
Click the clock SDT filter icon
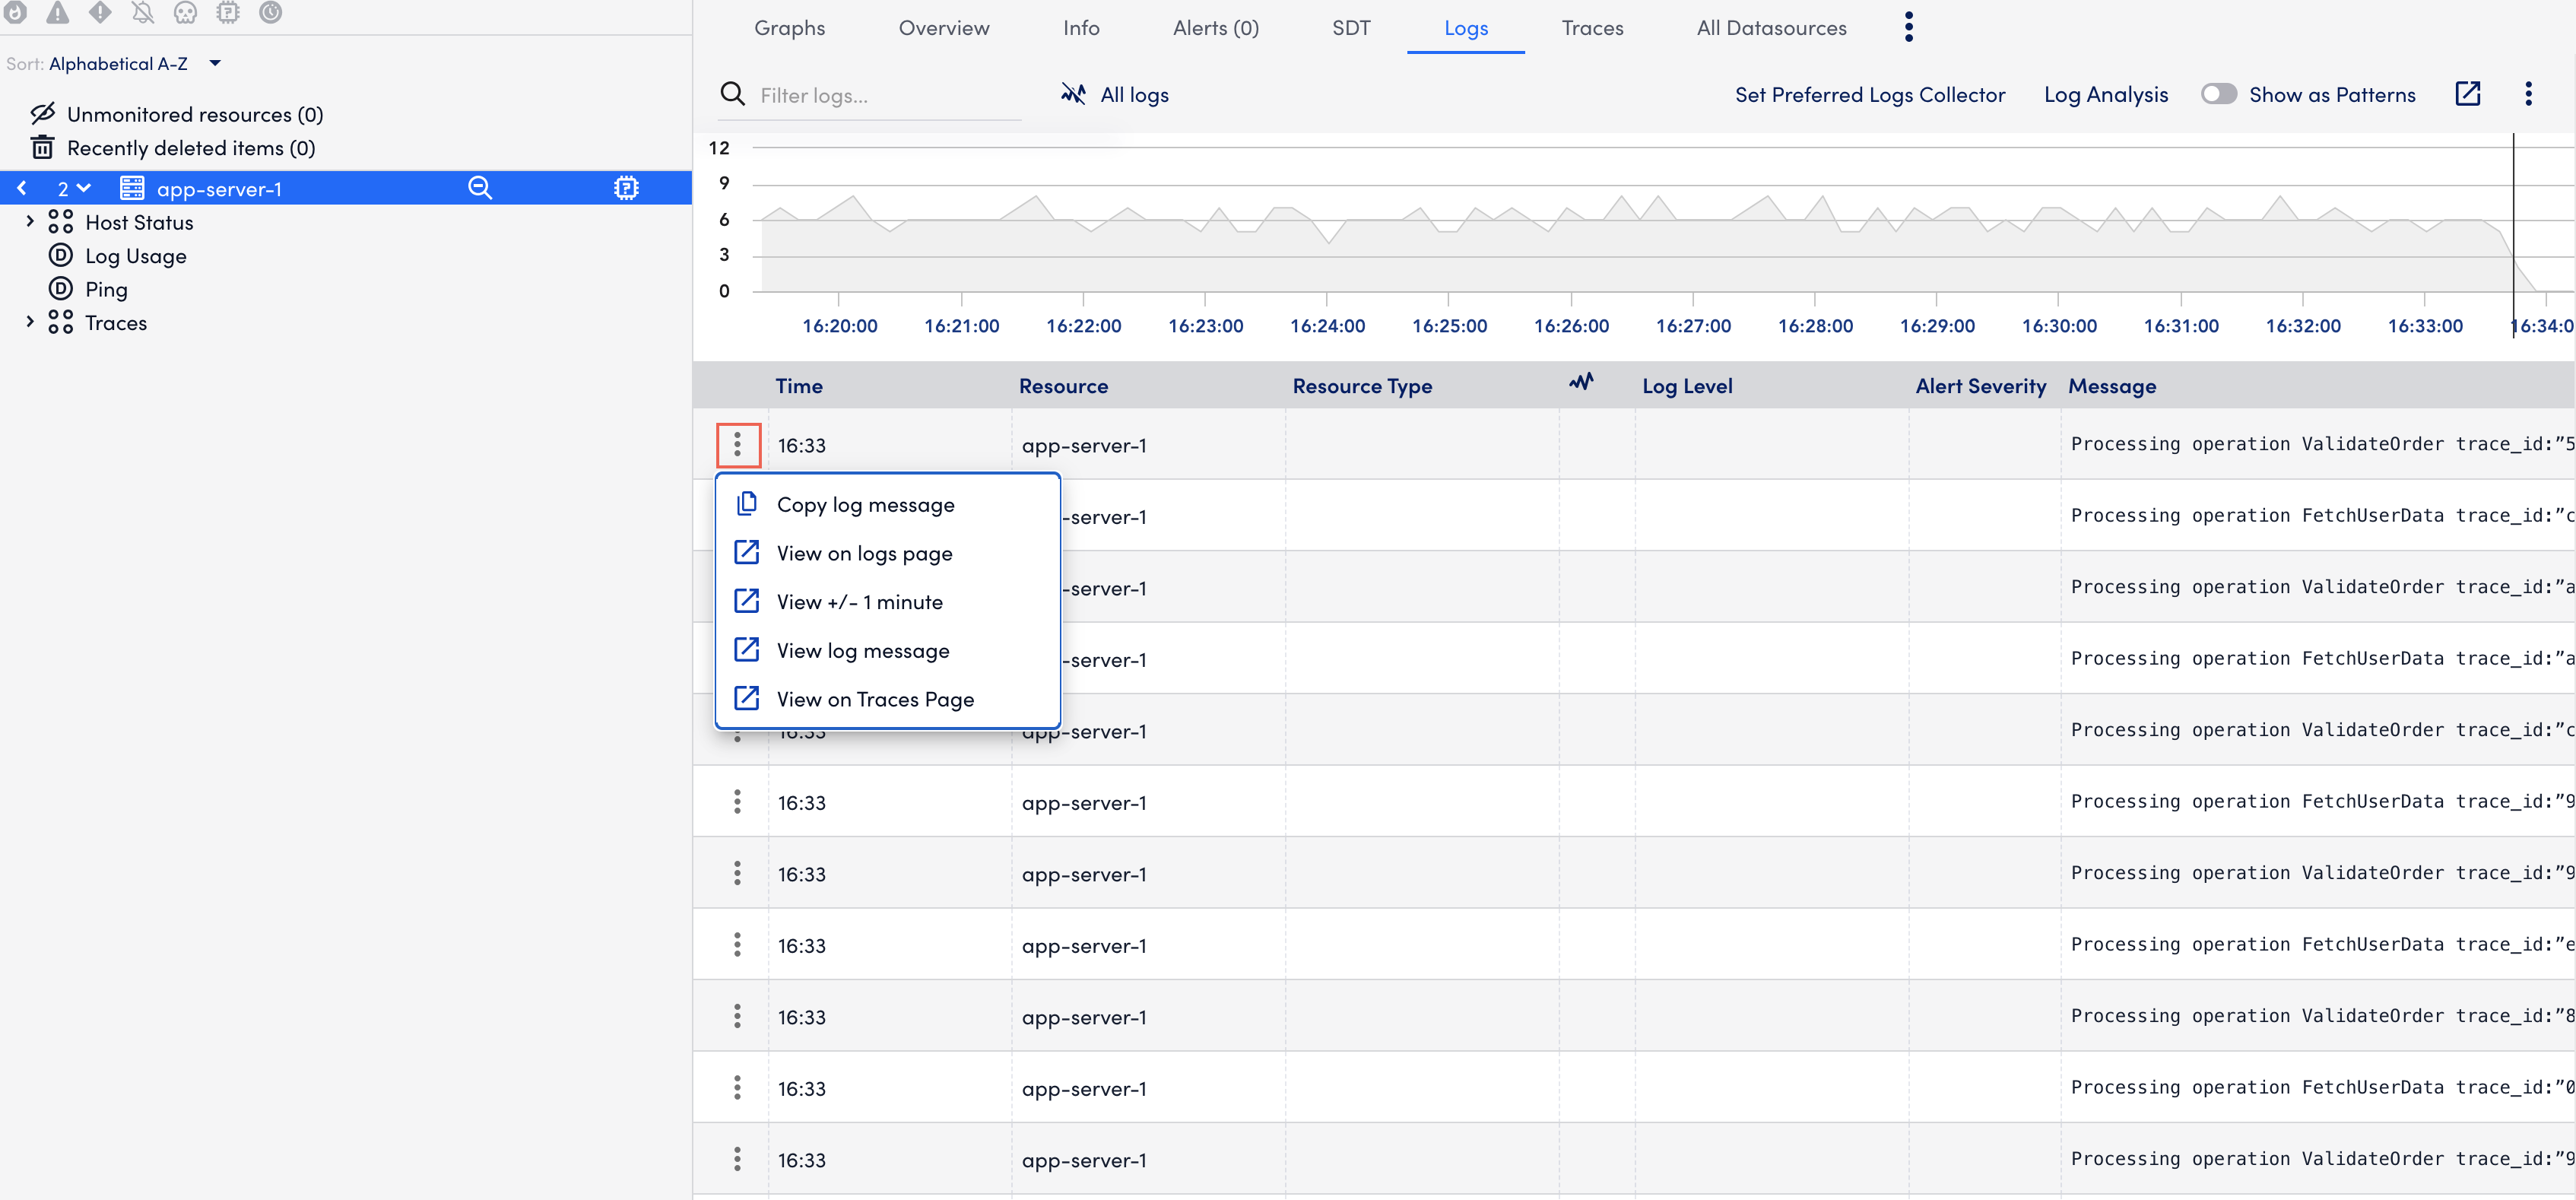pyautogui.click(x=270, y=12)
